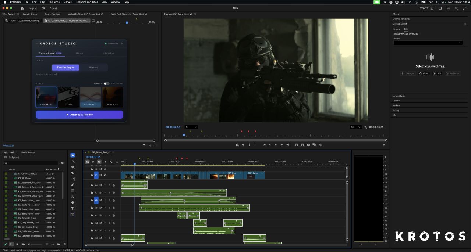The height and width of the screenshot is (252, 471).
Task: Open Krotos Studio settings gear
Action: [122, 43]
